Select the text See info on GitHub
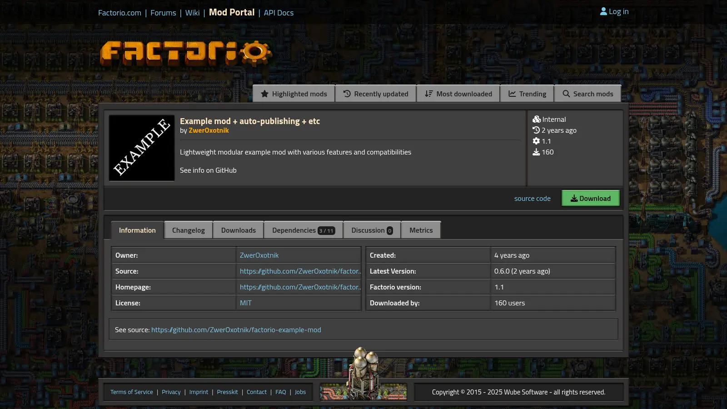 (208, 170)
